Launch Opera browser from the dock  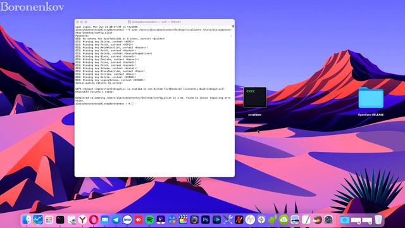(94, 220)
